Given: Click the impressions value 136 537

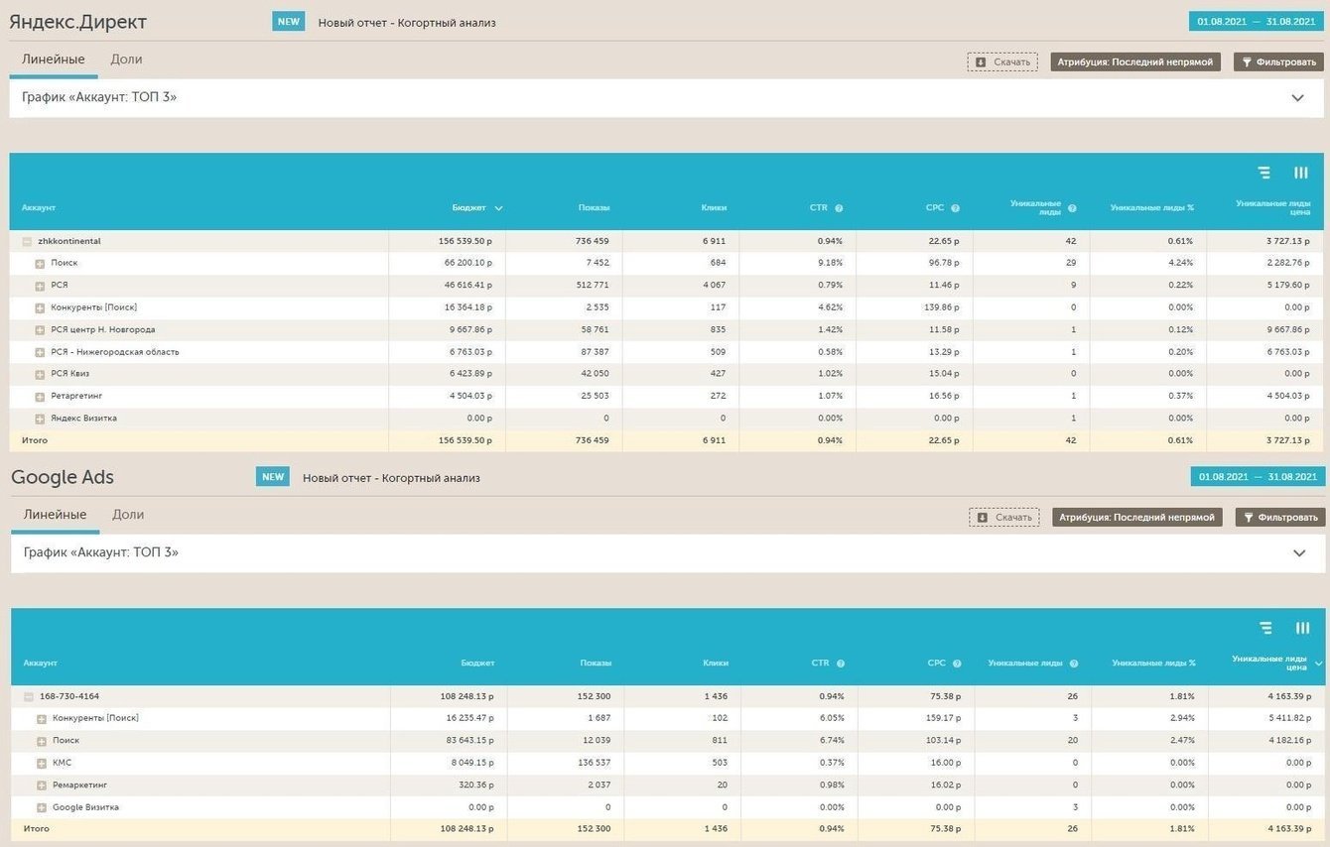Looking at the screenshot, I should point(593,763).
